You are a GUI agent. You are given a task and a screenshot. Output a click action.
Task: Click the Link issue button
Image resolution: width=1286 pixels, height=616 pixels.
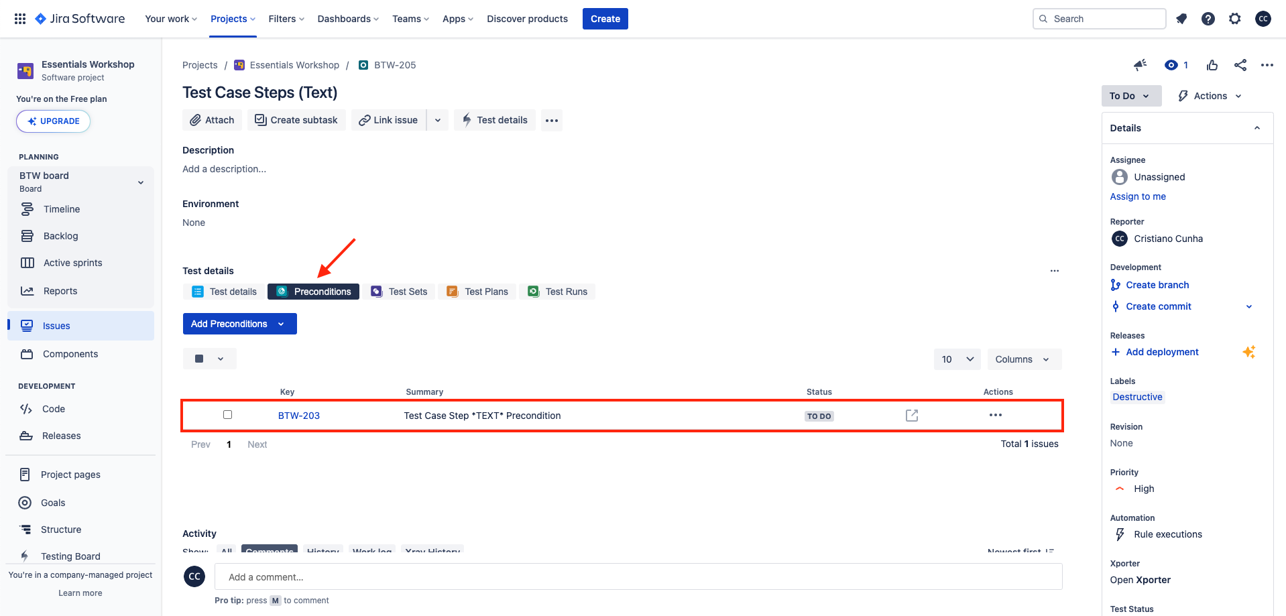pyautogui.click(x=389, y=120)
